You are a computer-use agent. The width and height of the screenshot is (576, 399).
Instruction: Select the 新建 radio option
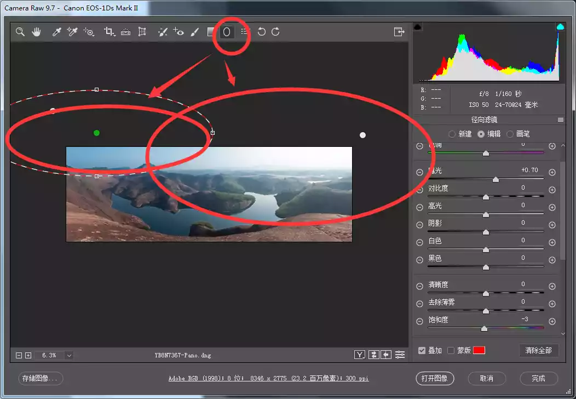[x=452, y=134]
